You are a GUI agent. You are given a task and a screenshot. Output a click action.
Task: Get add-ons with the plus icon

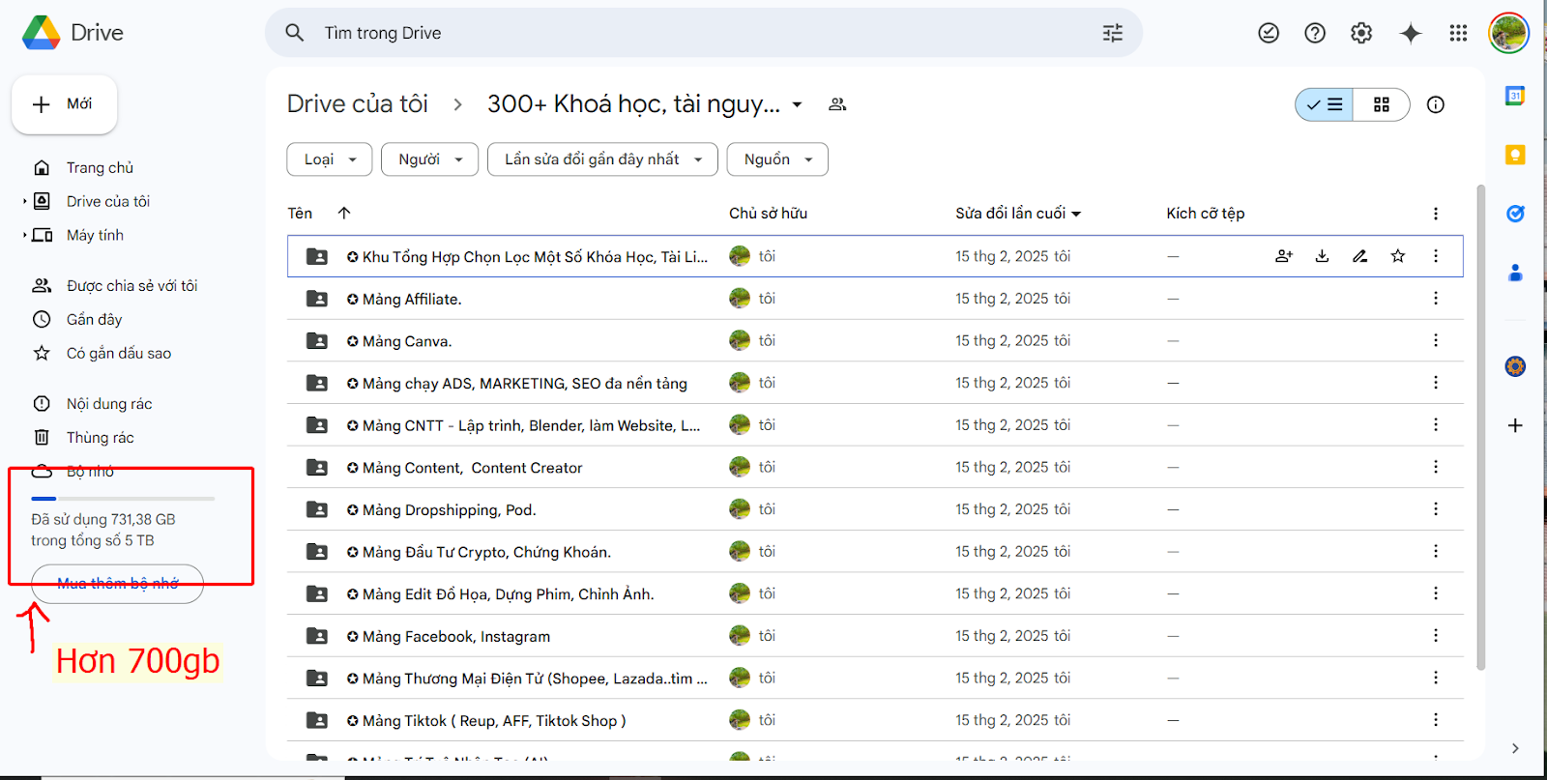(1515, 425)
